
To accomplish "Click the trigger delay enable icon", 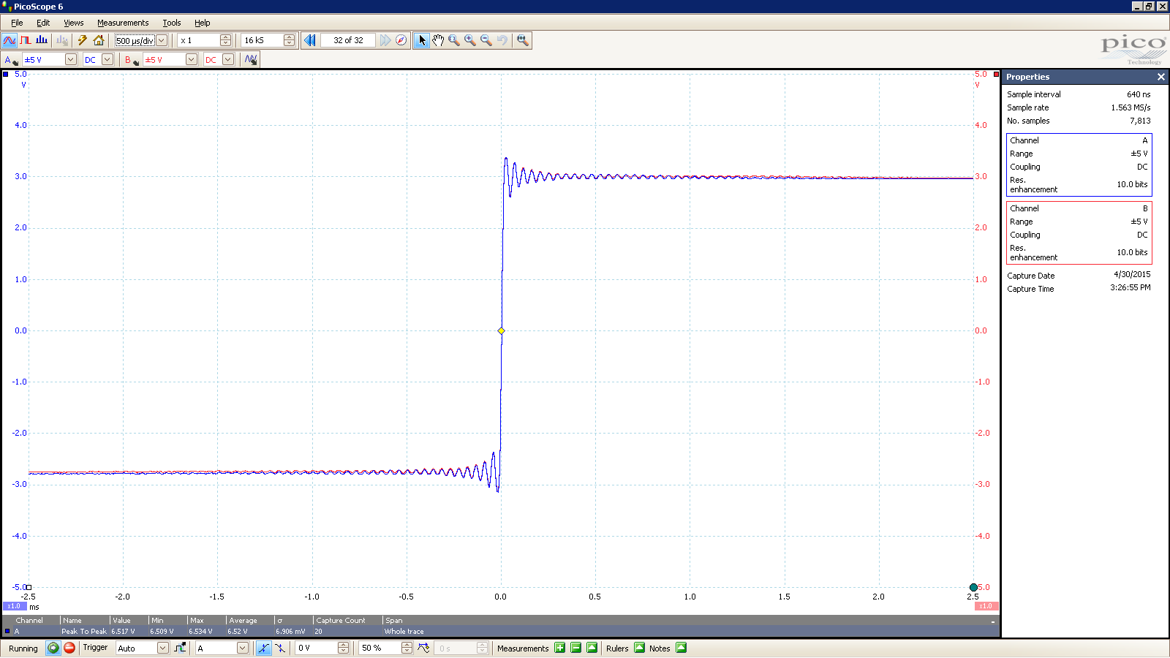I will click(x=423, y=648).
